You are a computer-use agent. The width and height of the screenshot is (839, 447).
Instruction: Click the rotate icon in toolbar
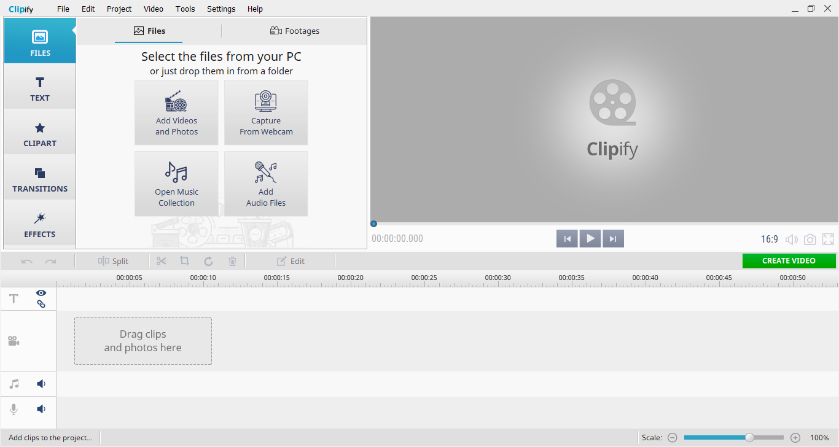(208, 261)
